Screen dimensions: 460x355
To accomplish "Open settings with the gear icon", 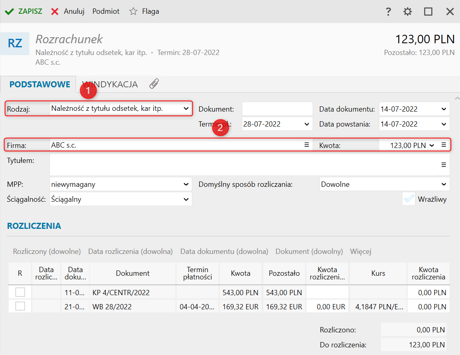I will point(407,12).
